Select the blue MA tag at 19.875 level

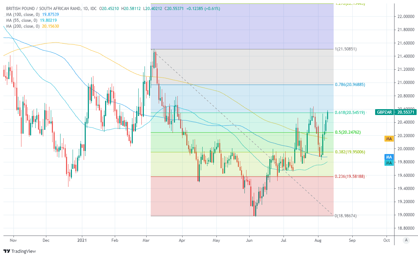[389, 157]
